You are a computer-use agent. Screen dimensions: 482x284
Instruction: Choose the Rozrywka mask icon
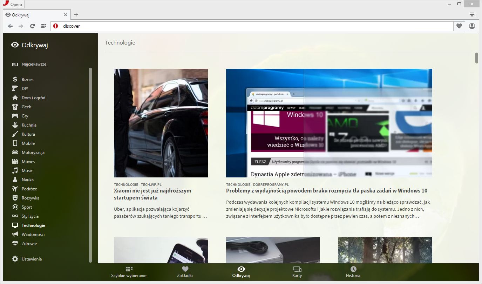(15, 198)
